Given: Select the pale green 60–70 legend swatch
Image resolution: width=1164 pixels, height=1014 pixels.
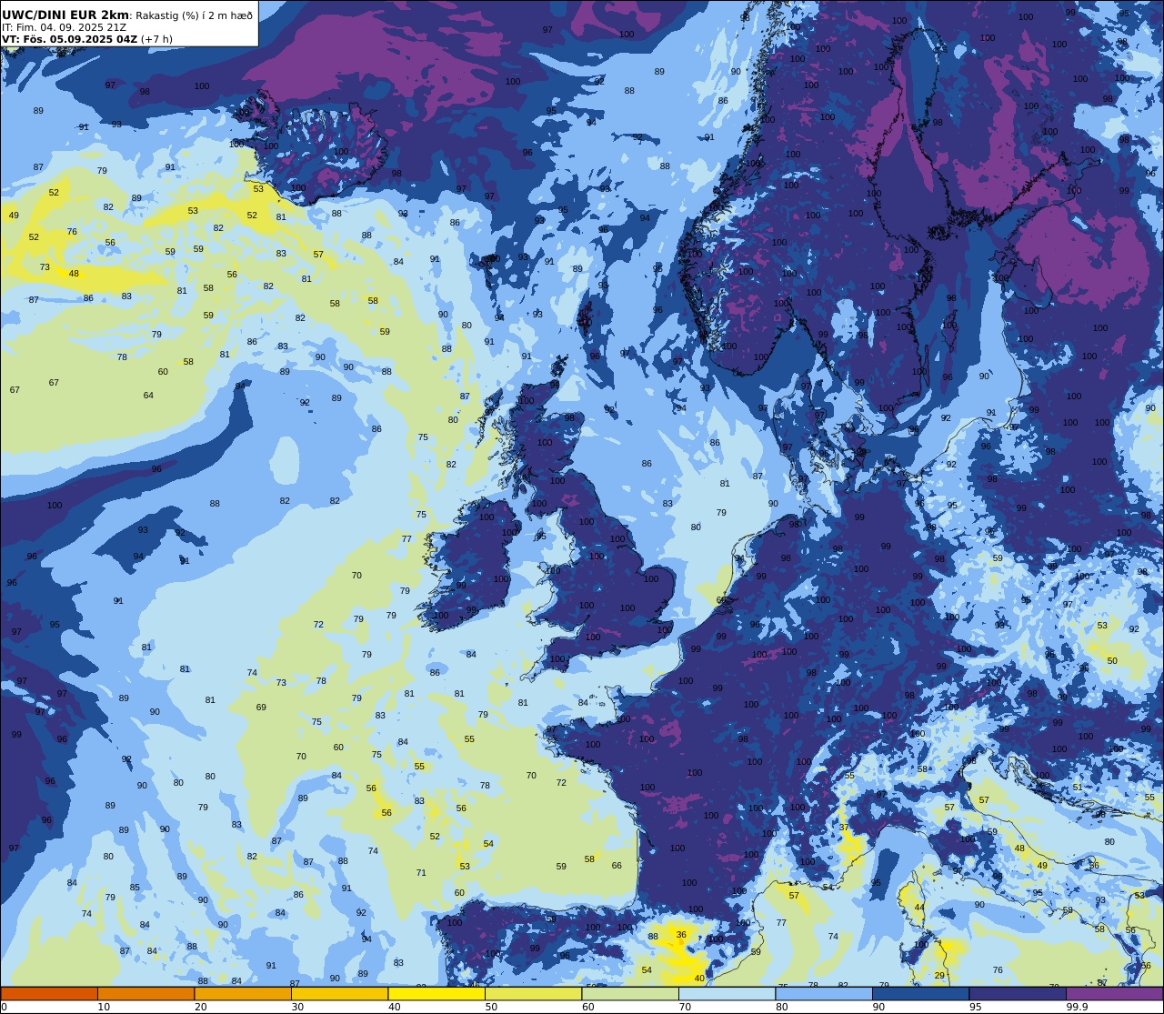Looking at the screenshot, I should [x=630, y=993].
